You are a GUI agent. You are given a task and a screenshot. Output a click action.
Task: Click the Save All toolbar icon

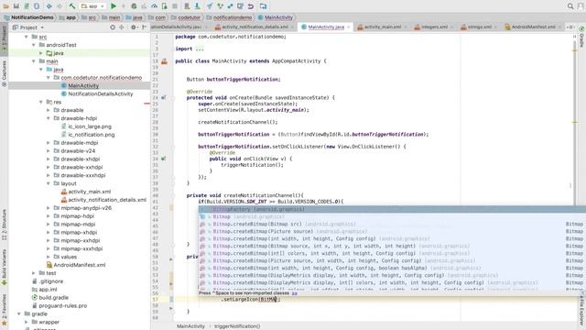click(x=16, y=6)
